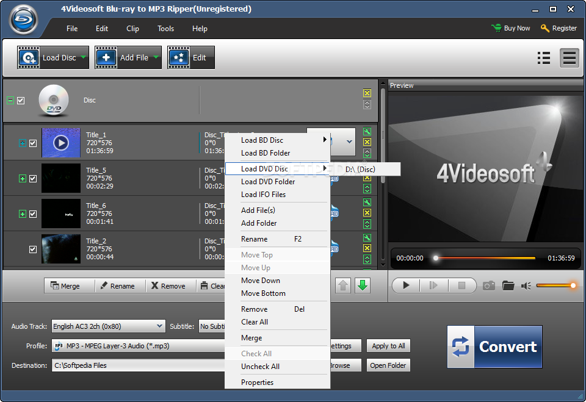Choose Uncheck All in context menu
The width and height of the screenshot is (586, 402).
277,367
